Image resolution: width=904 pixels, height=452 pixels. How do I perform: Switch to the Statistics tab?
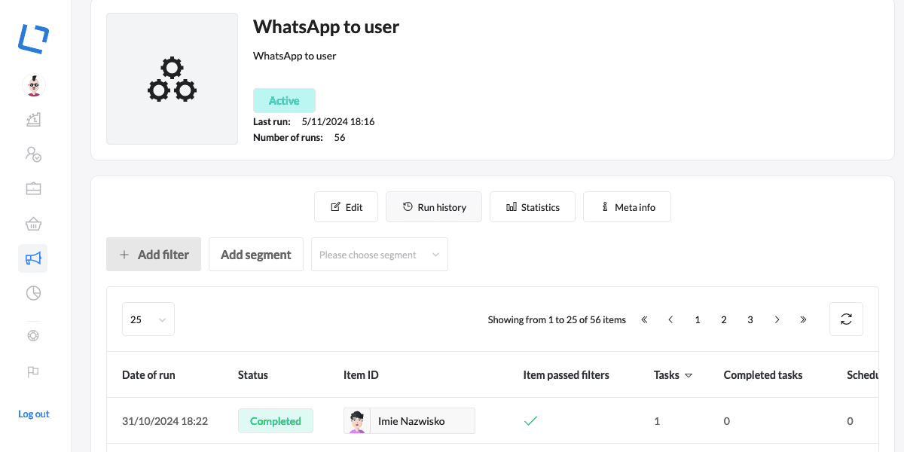[533, 207]
